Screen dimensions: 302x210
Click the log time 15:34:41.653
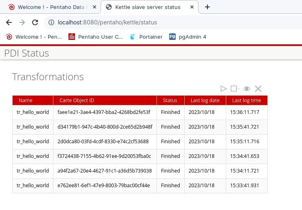pyautogui.click(x=245, y=156)
